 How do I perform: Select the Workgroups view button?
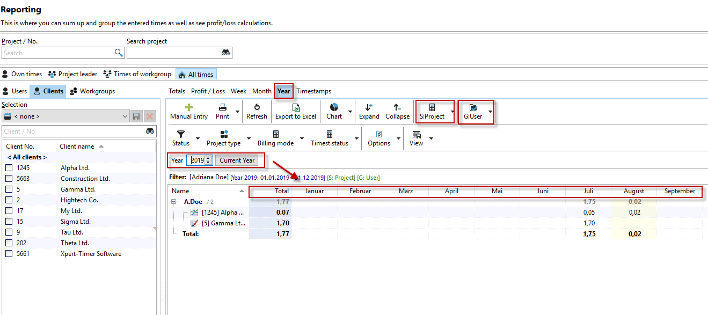[x=92, y=91]
